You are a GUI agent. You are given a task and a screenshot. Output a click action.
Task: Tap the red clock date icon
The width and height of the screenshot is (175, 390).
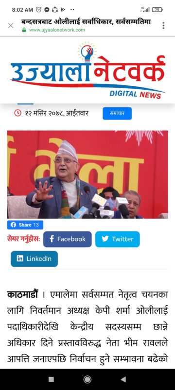point(18,114)
